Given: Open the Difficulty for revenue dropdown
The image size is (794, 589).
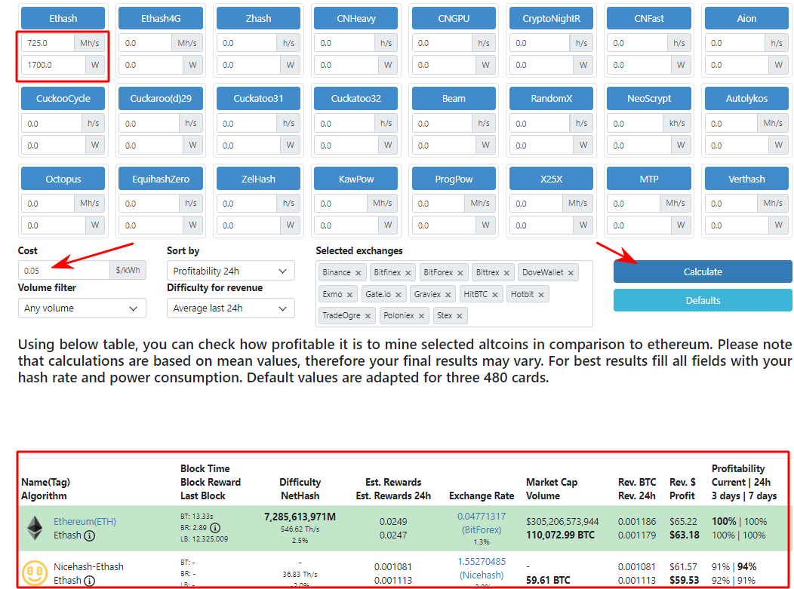Looking at the screenshot, I should [x=231, y=308].
